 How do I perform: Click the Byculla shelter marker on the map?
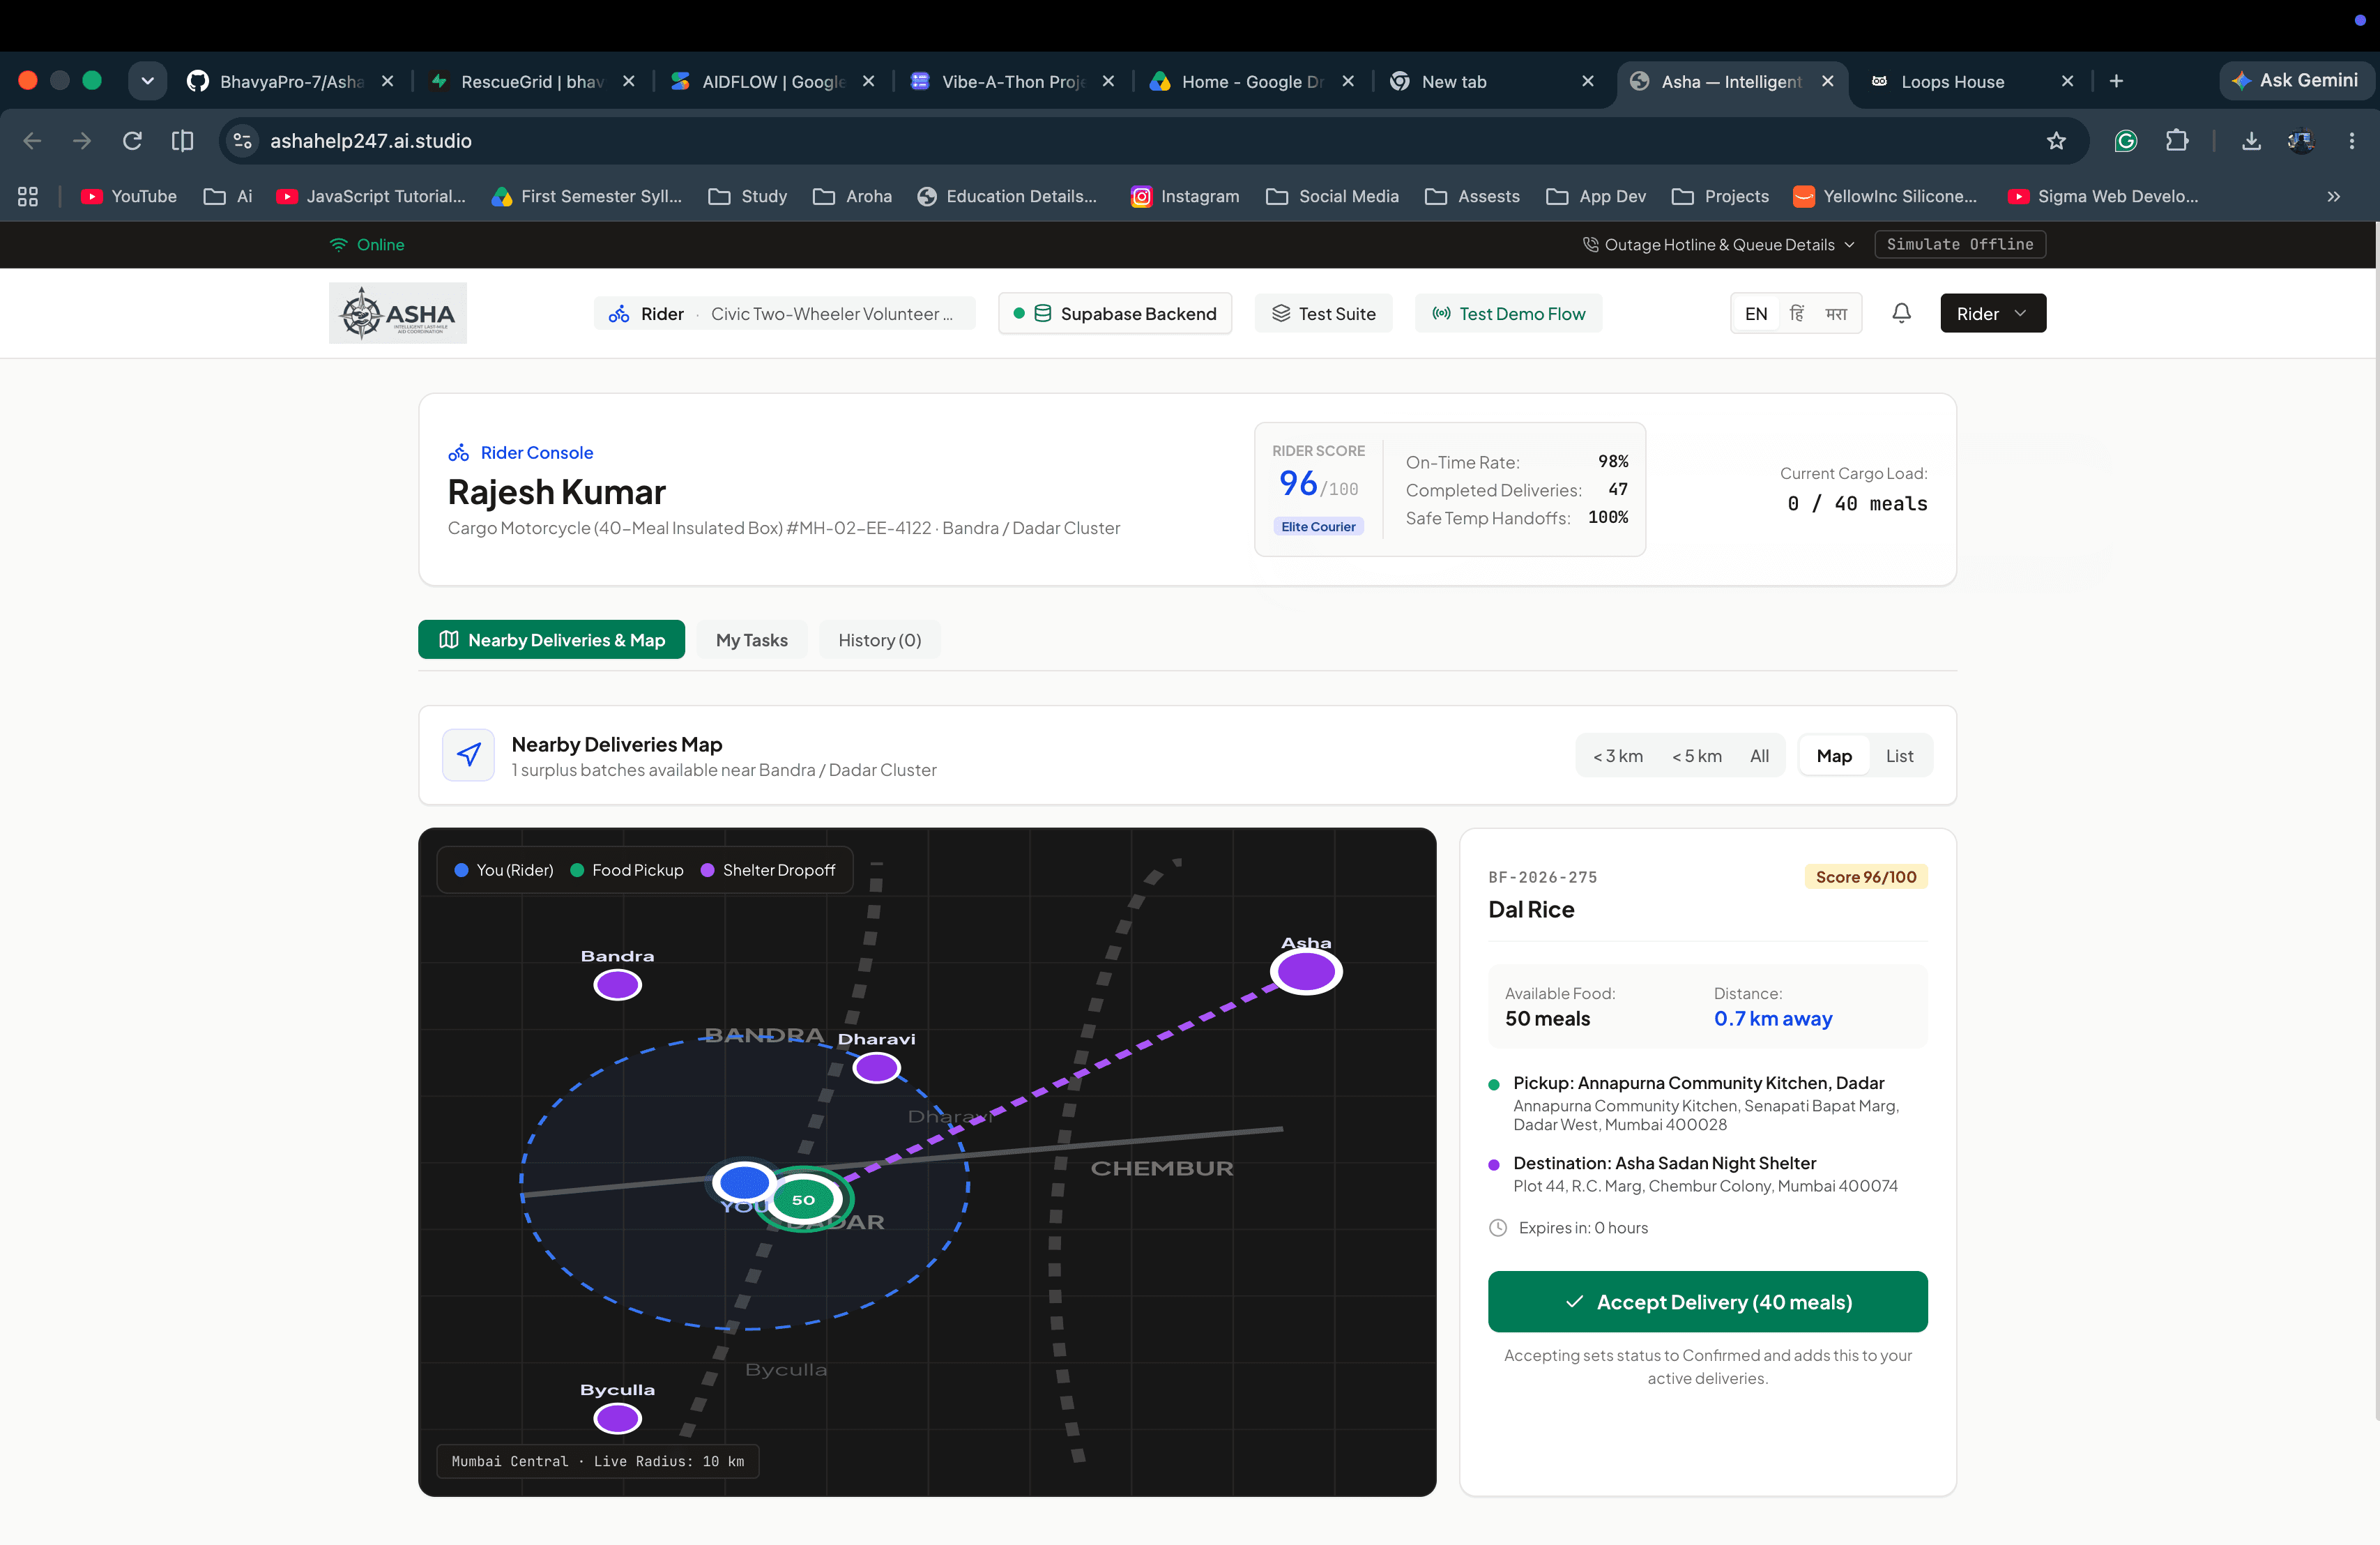[617, 1418]
